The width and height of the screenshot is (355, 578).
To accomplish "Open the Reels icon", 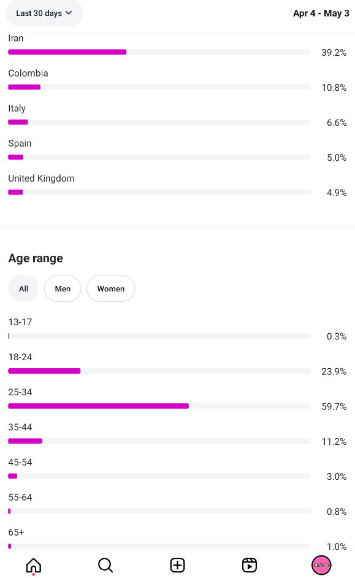I will (250, 565).
